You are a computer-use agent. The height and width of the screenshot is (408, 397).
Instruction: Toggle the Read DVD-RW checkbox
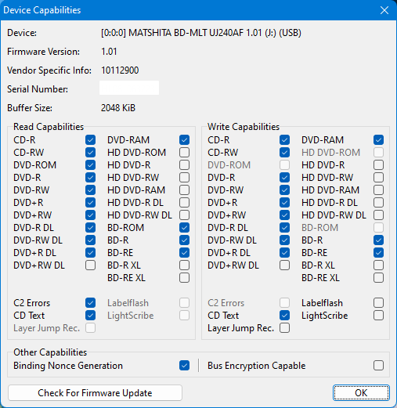[x=90, y=190]
